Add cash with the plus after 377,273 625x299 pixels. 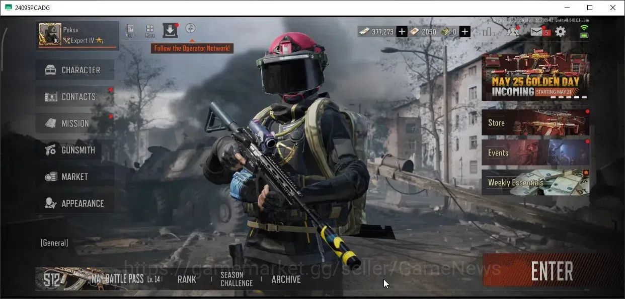click(402, 32)
